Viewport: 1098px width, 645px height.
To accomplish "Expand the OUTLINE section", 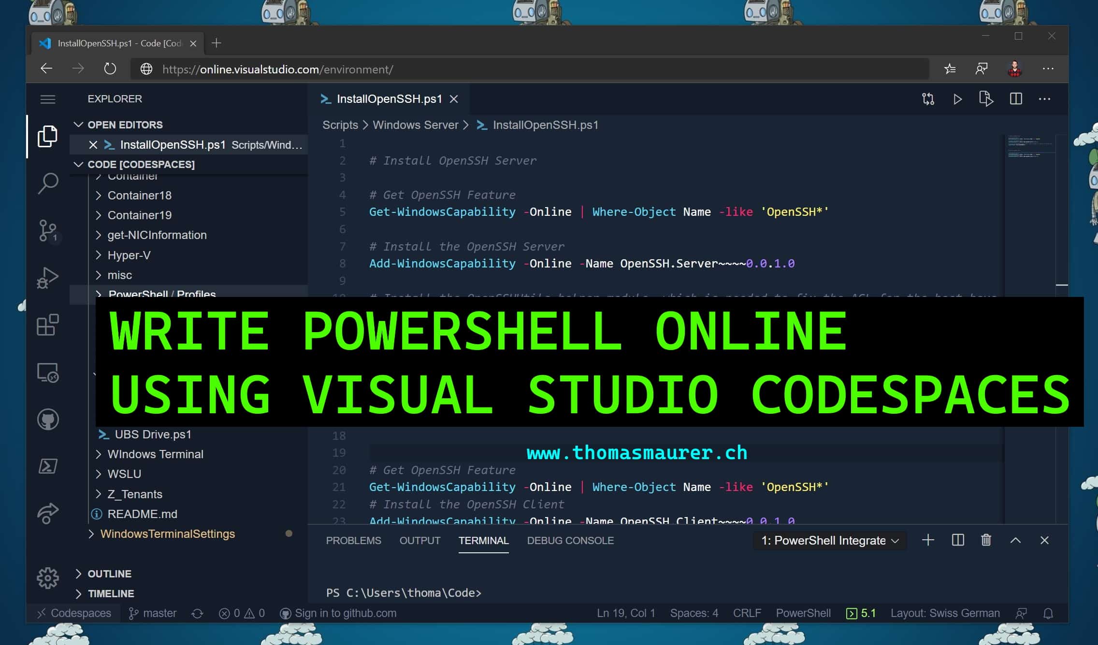I will click(109, 574).
